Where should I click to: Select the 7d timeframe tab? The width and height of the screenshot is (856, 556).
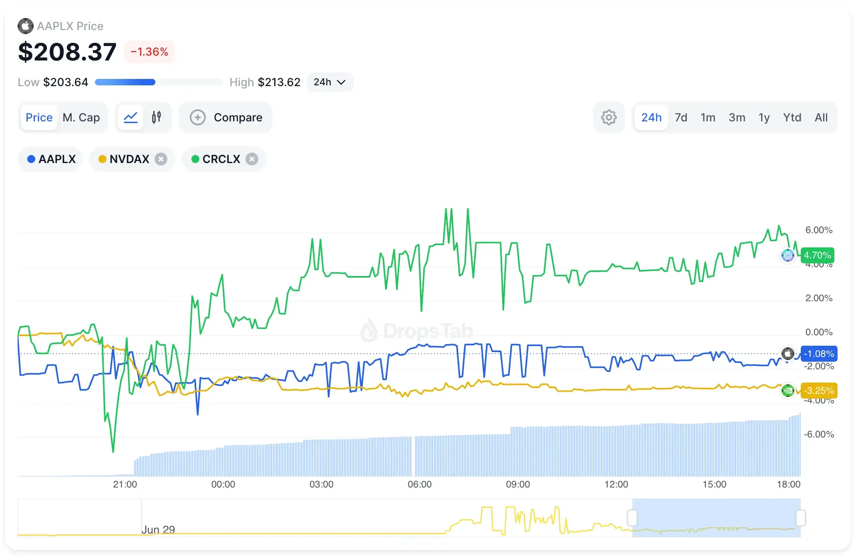[681, 117]
